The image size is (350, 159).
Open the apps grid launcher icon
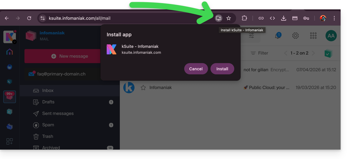(x=313, y=36)
